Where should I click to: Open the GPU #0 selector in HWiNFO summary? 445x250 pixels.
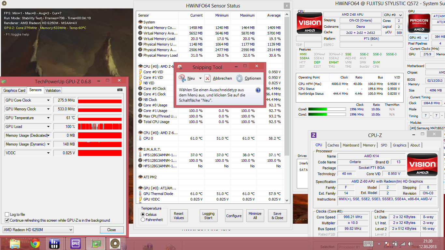tap(418, 38)
